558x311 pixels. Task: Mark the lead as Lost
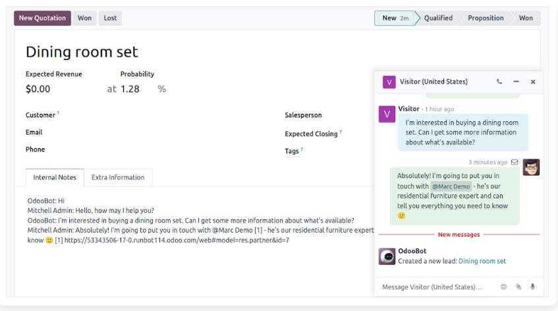(111, 18)
